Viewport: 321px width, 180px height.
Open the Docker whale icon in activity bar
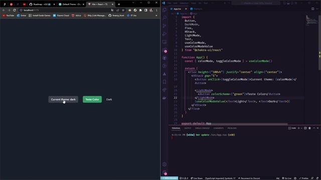pos(165,98)
